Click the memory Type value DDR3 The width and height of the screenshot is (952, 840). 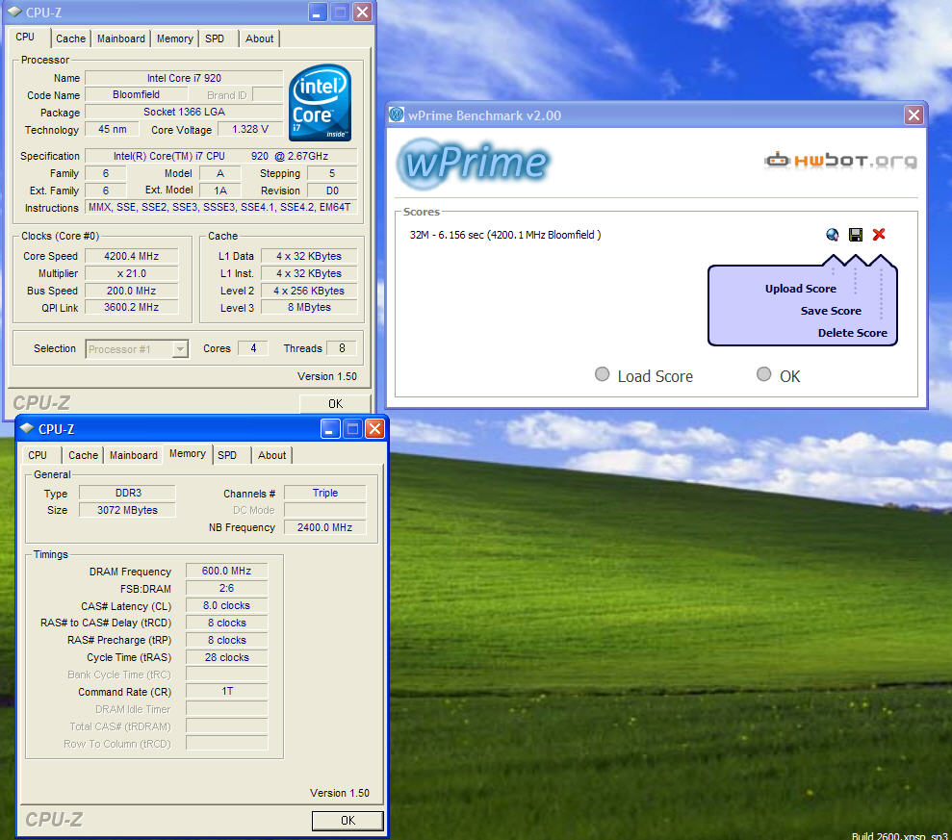click(127, 493)
